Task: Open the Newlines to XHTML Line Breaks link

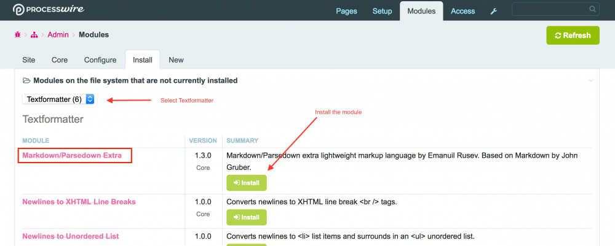Action: tap(79, 202)
